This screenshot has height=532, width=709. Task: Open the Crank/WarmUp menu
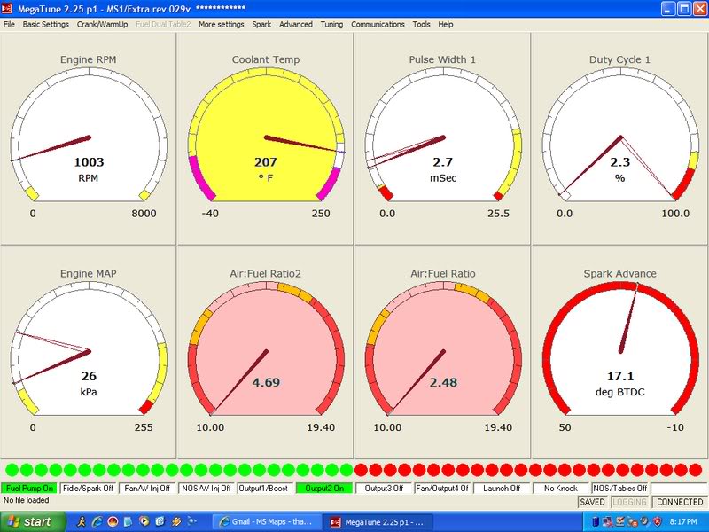pos(102,25)
